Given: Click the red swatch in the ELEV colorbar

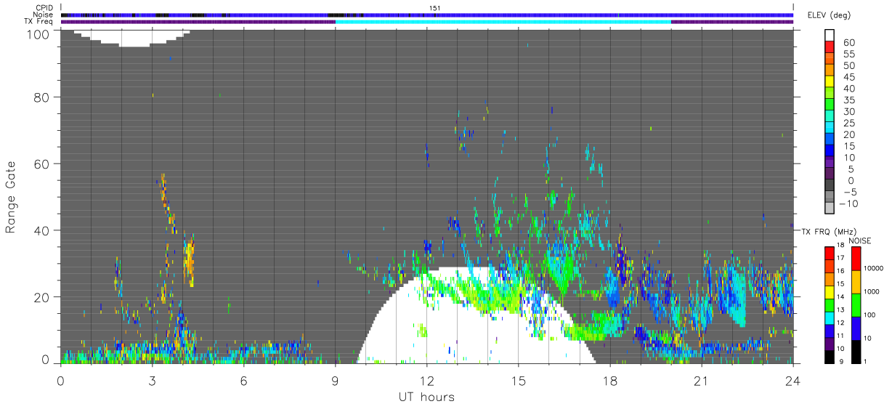Looking at the screenshot, I should pyautogui.click(x=830, y=47).
